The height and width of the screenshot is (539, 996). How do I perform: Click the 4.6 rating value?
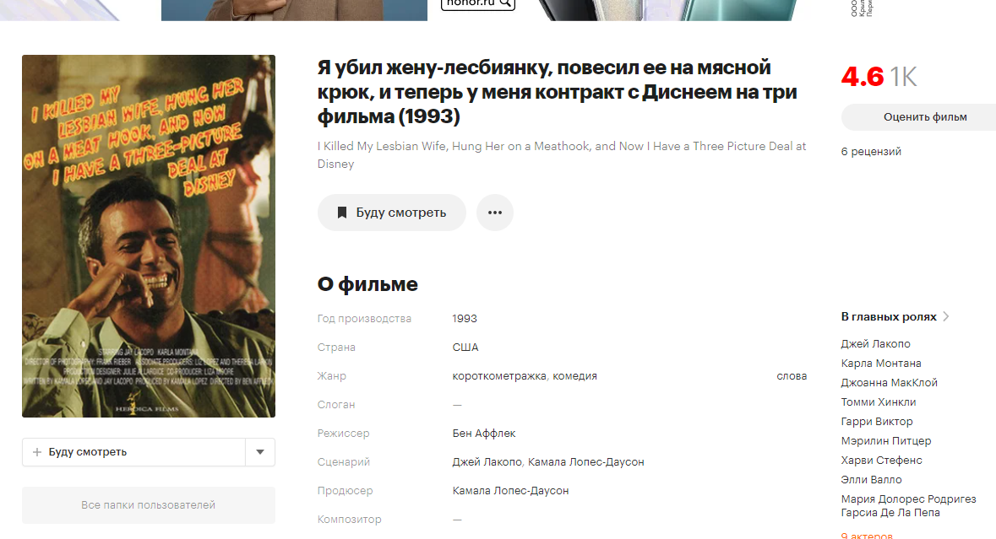tap(862, 77)
